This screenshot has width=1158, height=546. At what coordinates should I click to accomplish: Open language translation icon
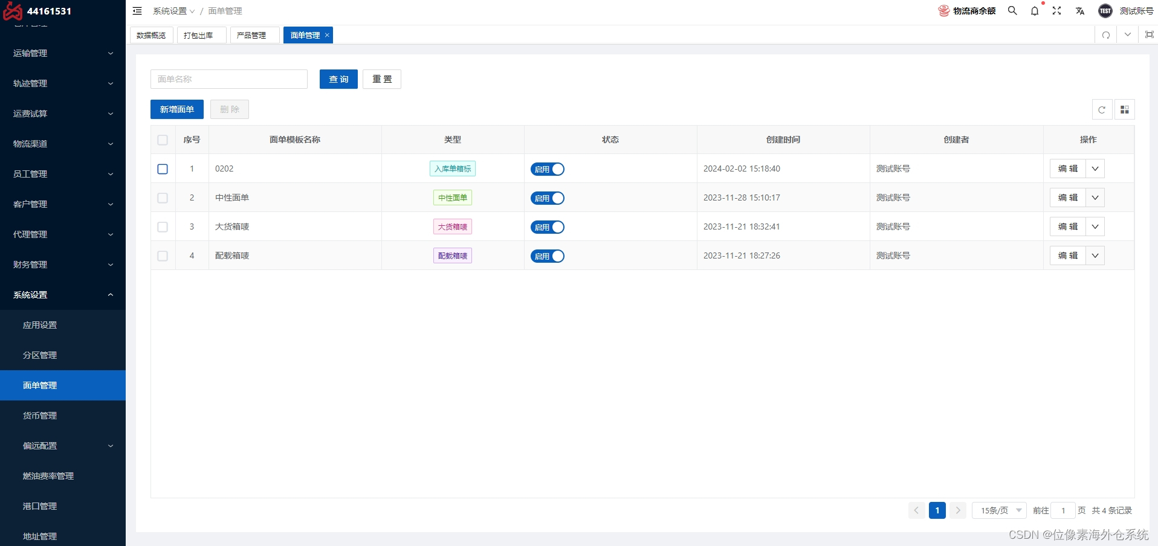click(x=1080, y=11)
